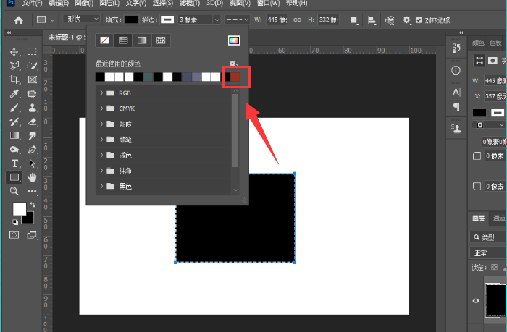Set fill type to Solid Color
Viewport: 507px width, 332px height.
pos(123,41)
